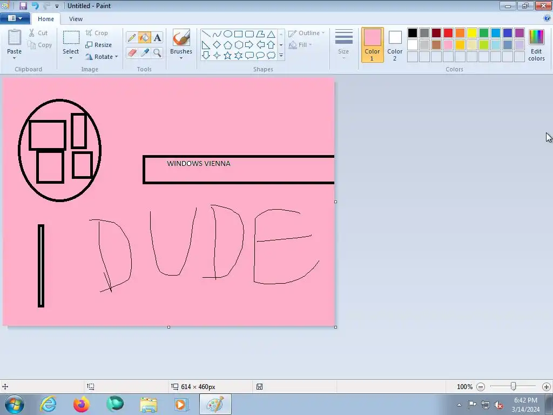Screen dimensions: 553x415
Task: Pick the black color swatch
Action: click(x=413, y=33)
